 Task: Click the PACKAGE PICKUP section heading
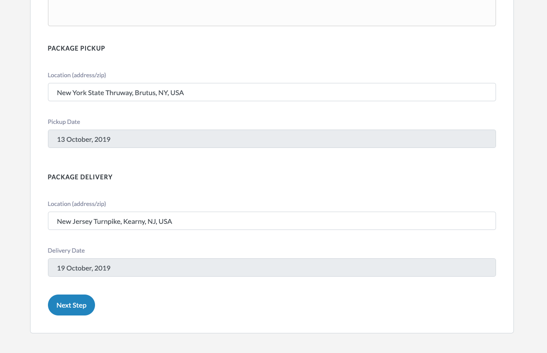[76, 48]
